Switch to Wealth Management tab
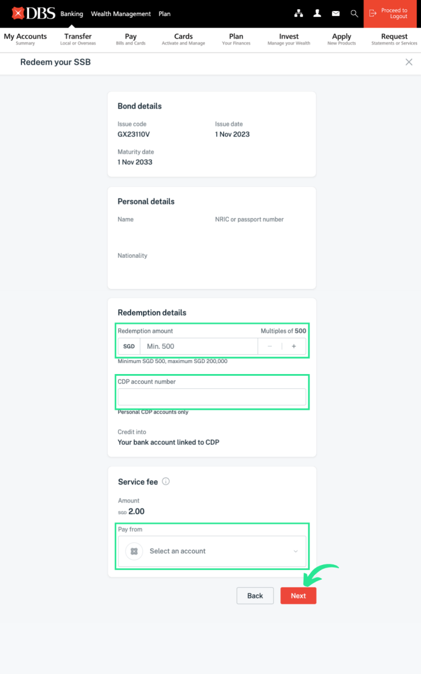The width and height of the screenshot is (421, 674). pyautogui.click(x=121, y=14)
